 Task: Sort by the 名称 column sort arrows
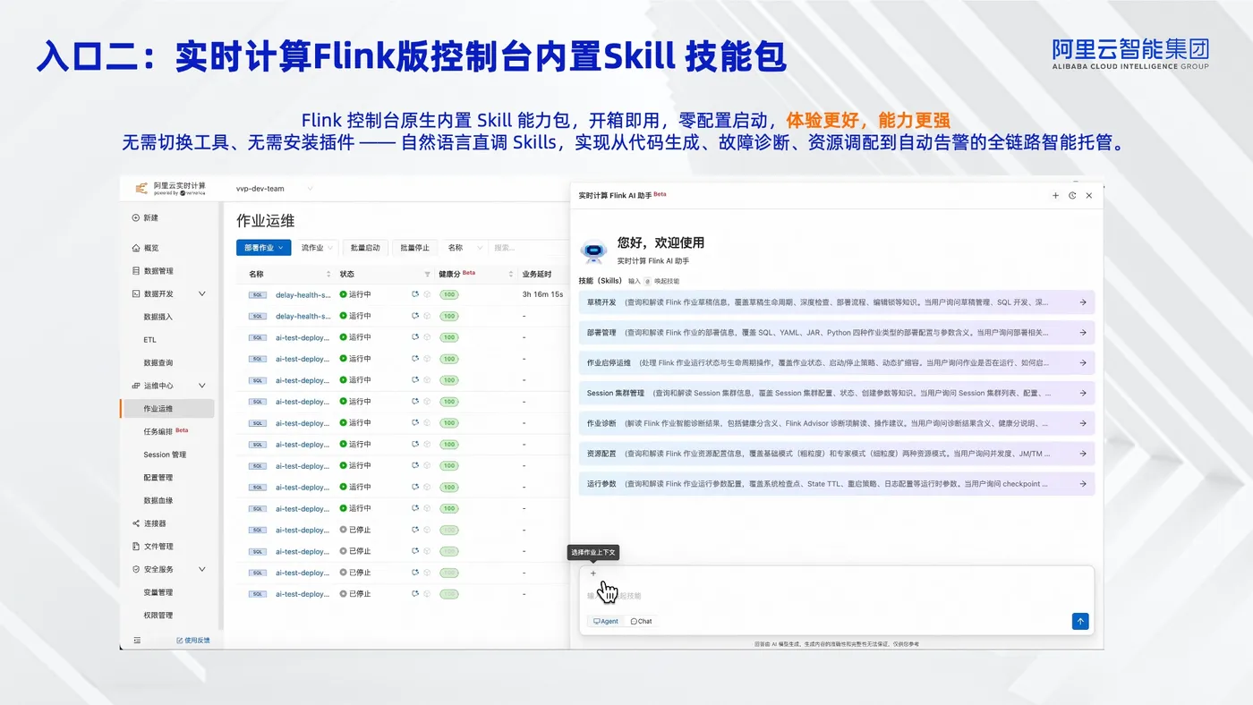[328, 274]
